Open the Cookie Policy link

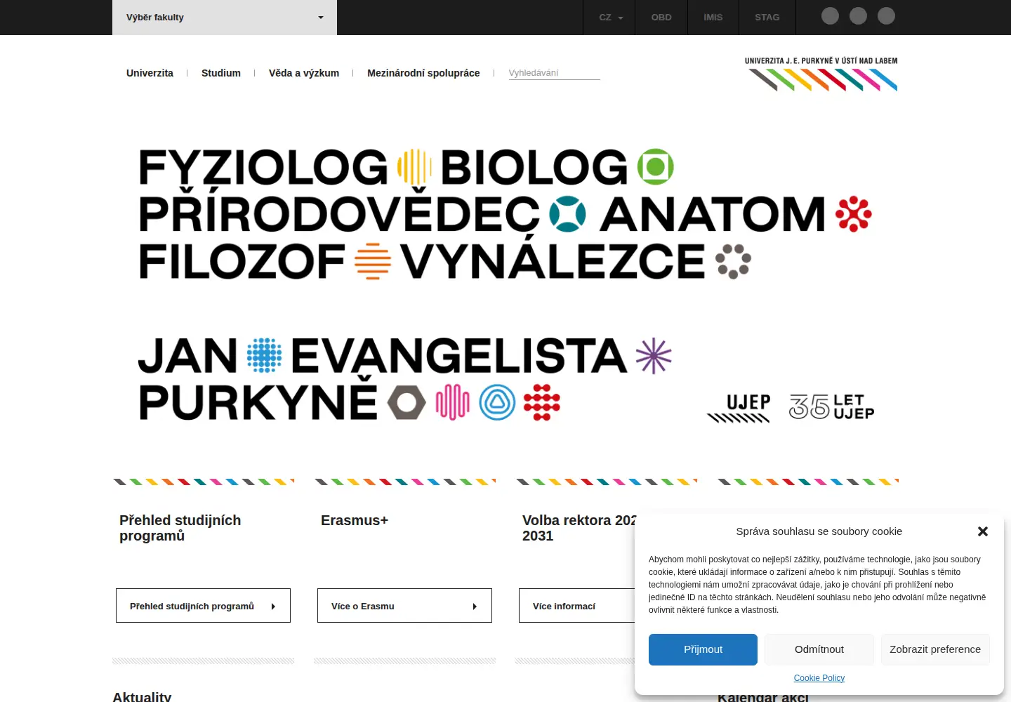(819, 678)
